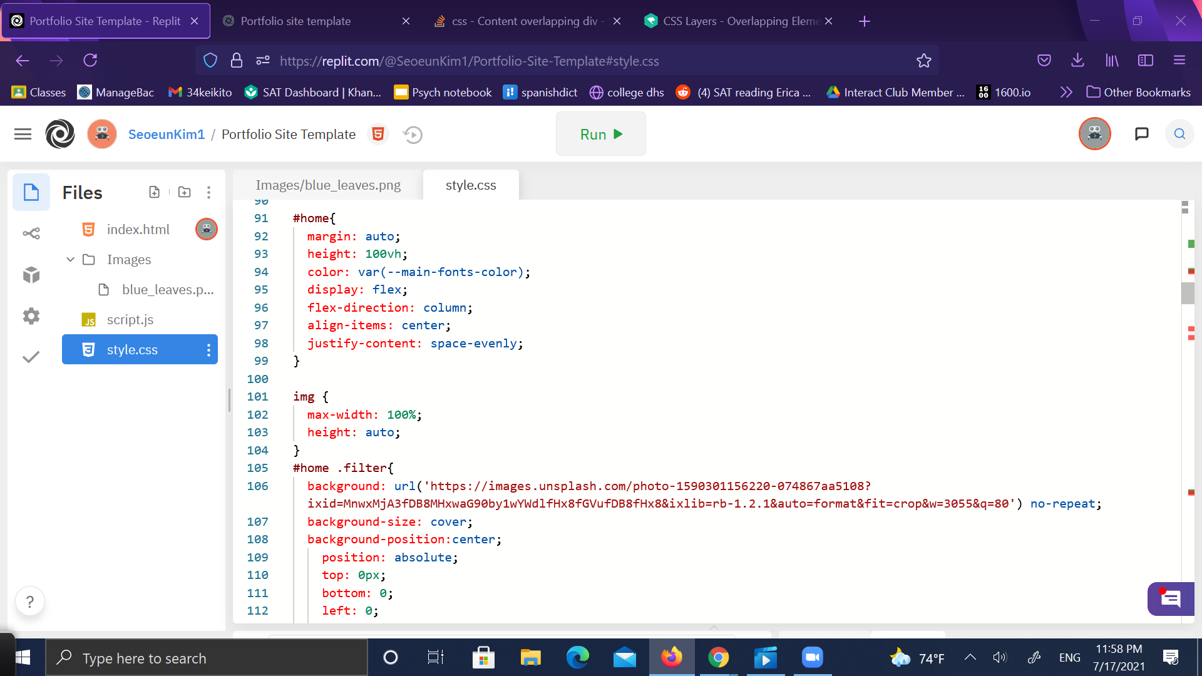The image size is (1202, 676).
Task: Click the search magnifier icon
Action: (1179, 134)
